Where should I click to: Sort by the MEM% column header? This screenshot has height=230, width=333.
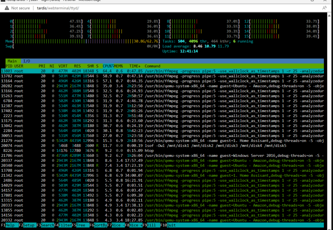119,66
